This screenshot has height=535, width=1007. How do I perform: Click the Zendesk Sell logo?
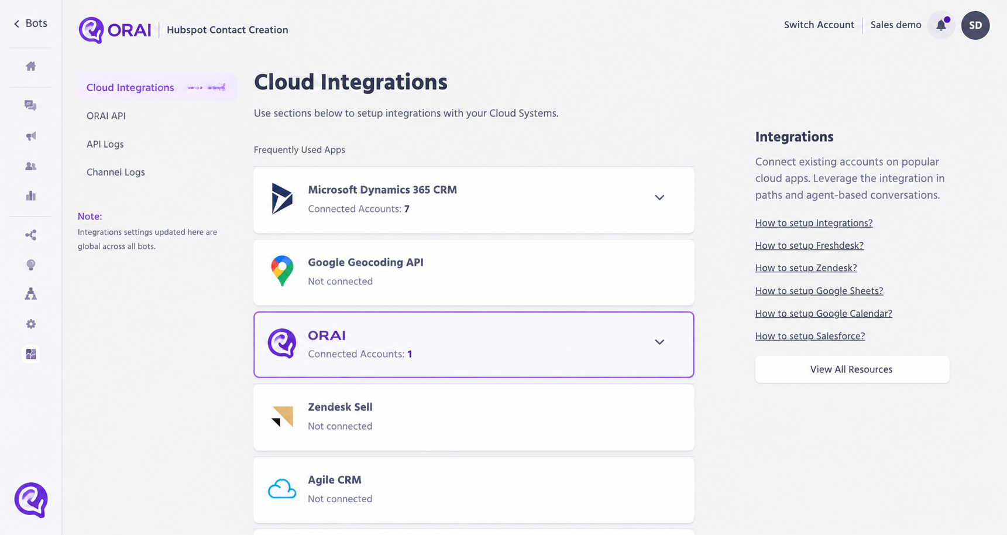[283, 416]
